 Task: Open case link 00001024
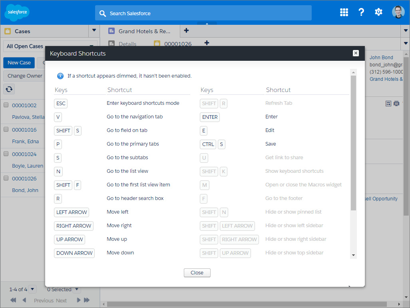(x=24, y=154)
